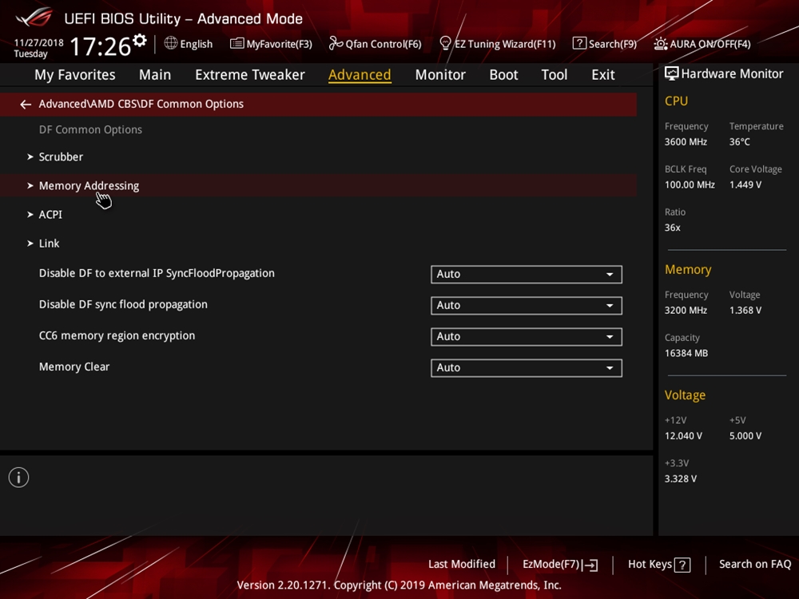Click CPU frequency value 3600 MHz
The width and height of the screenshot is (799, 599).
pyautogui.click(x=686, y=142)
